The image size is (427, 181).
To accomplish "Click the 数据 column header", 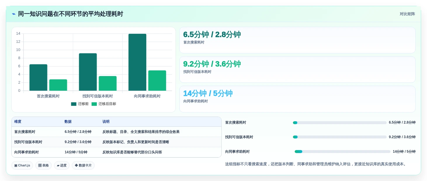I will (68, 122).
